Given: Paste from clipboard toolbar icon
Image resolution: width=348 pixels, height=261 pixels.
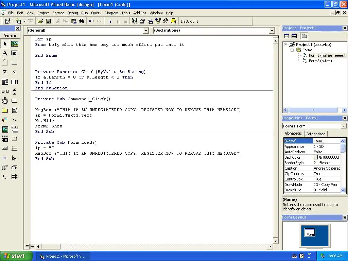Looking at the screenshot, I should coord(73,21).
